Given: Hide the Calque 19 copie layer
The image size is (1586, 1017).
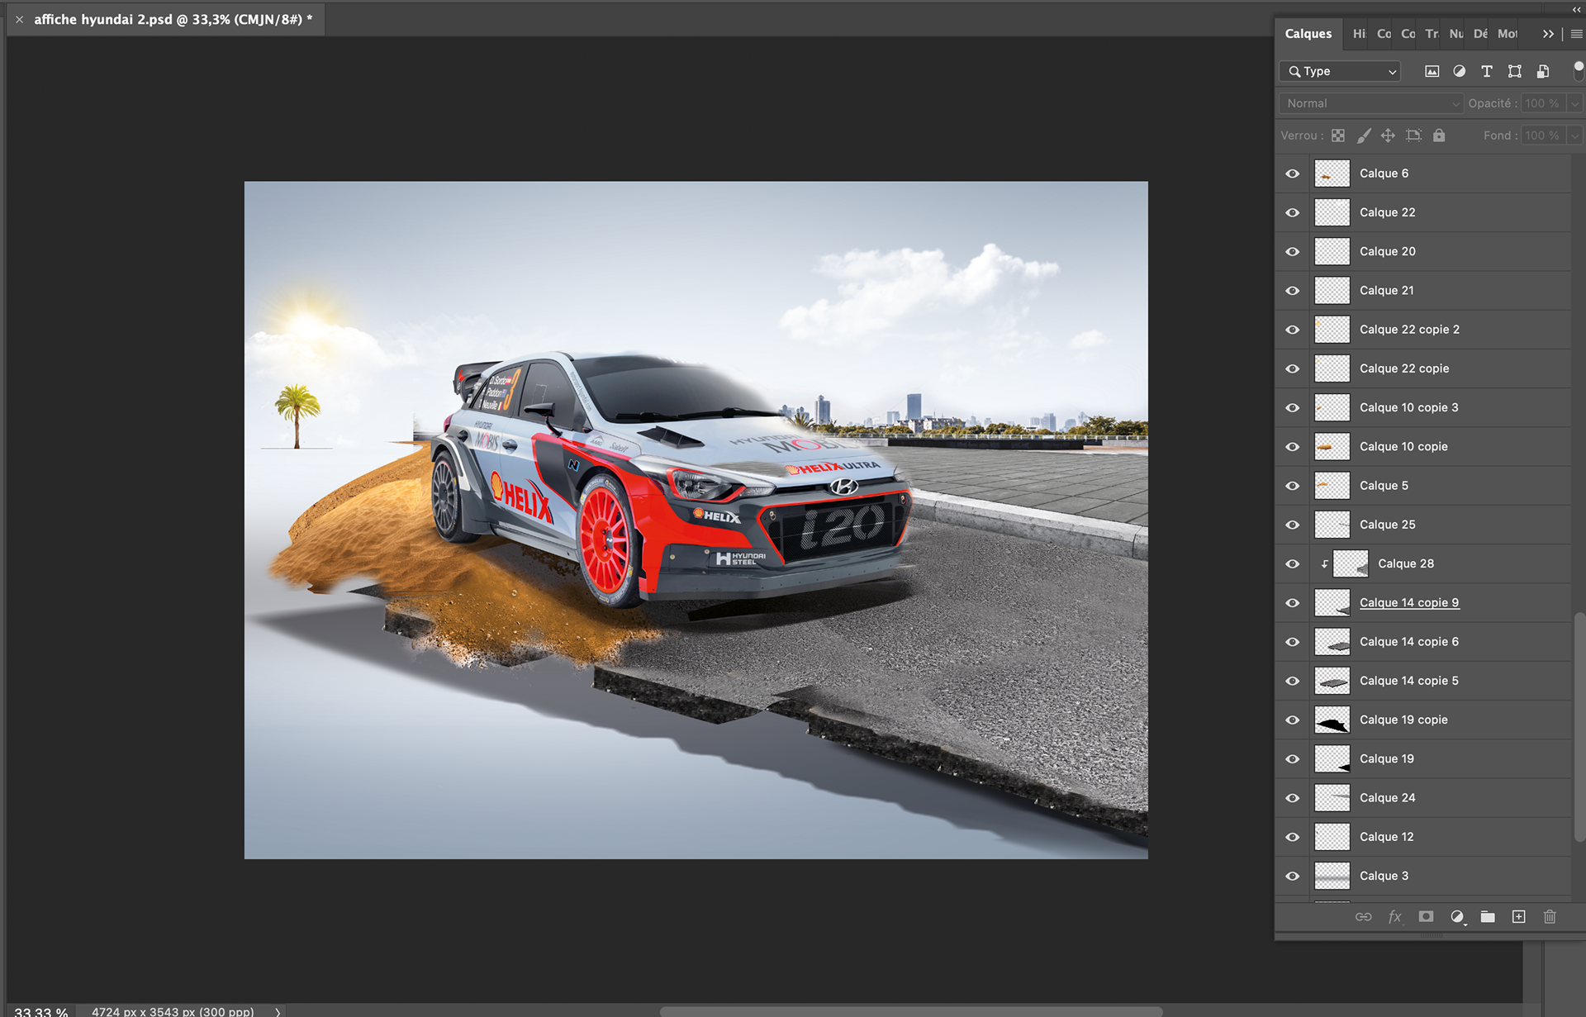Looking at the screenshot, I should coord(1293,720).
